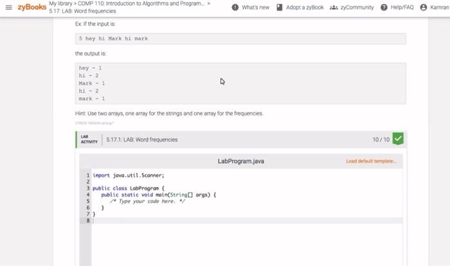Click Adopt a zyBook link
The width and height of the screenshot is (450, 266).
click(305, 8)
